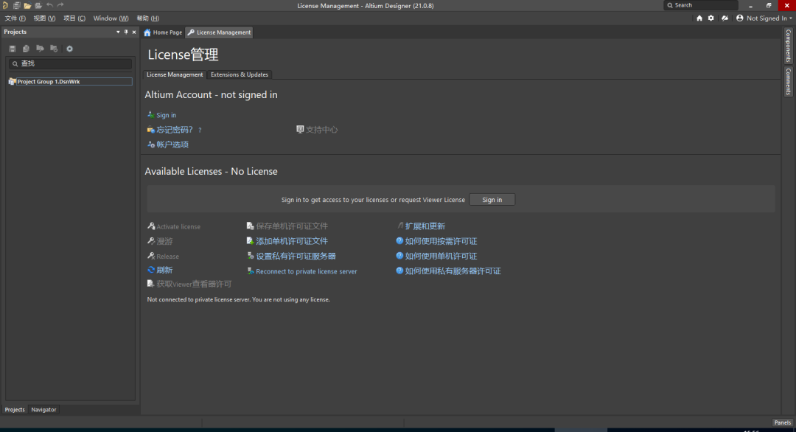
Task: Open Preferences via the gear icon top right
Action: coord(711,18)
